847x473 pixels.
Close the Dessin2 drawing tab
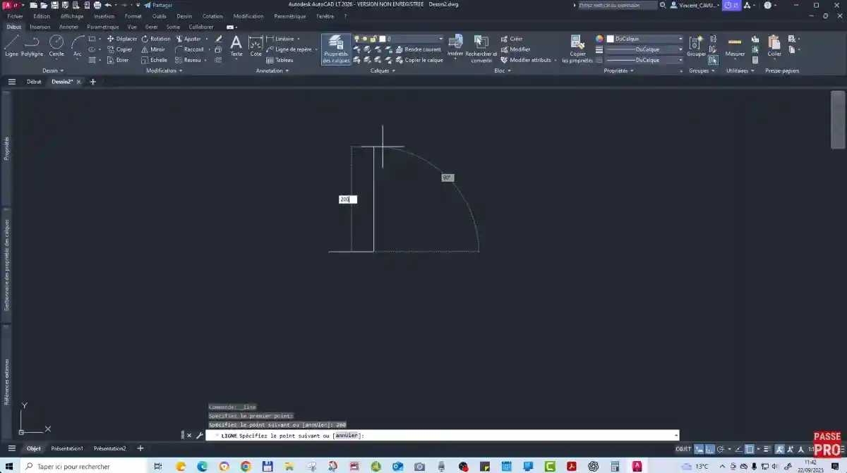[79, 82]
